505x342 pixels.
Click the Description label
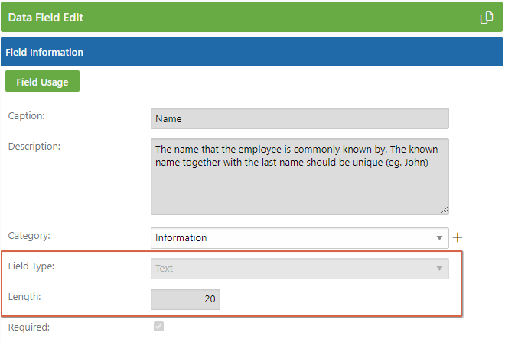[x=34, y=147]
